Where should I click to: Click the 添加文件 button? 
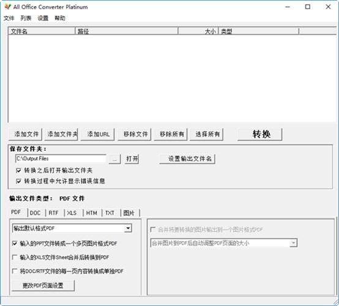(x=26, y=134)
